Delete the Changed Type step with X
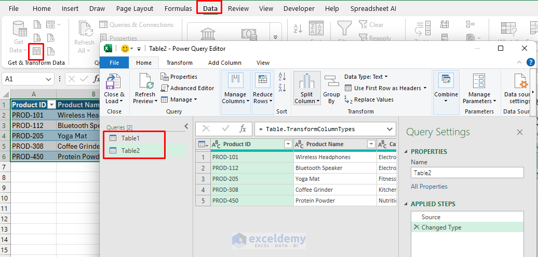This screenshot has width=538, height=257. coord(416,227)
